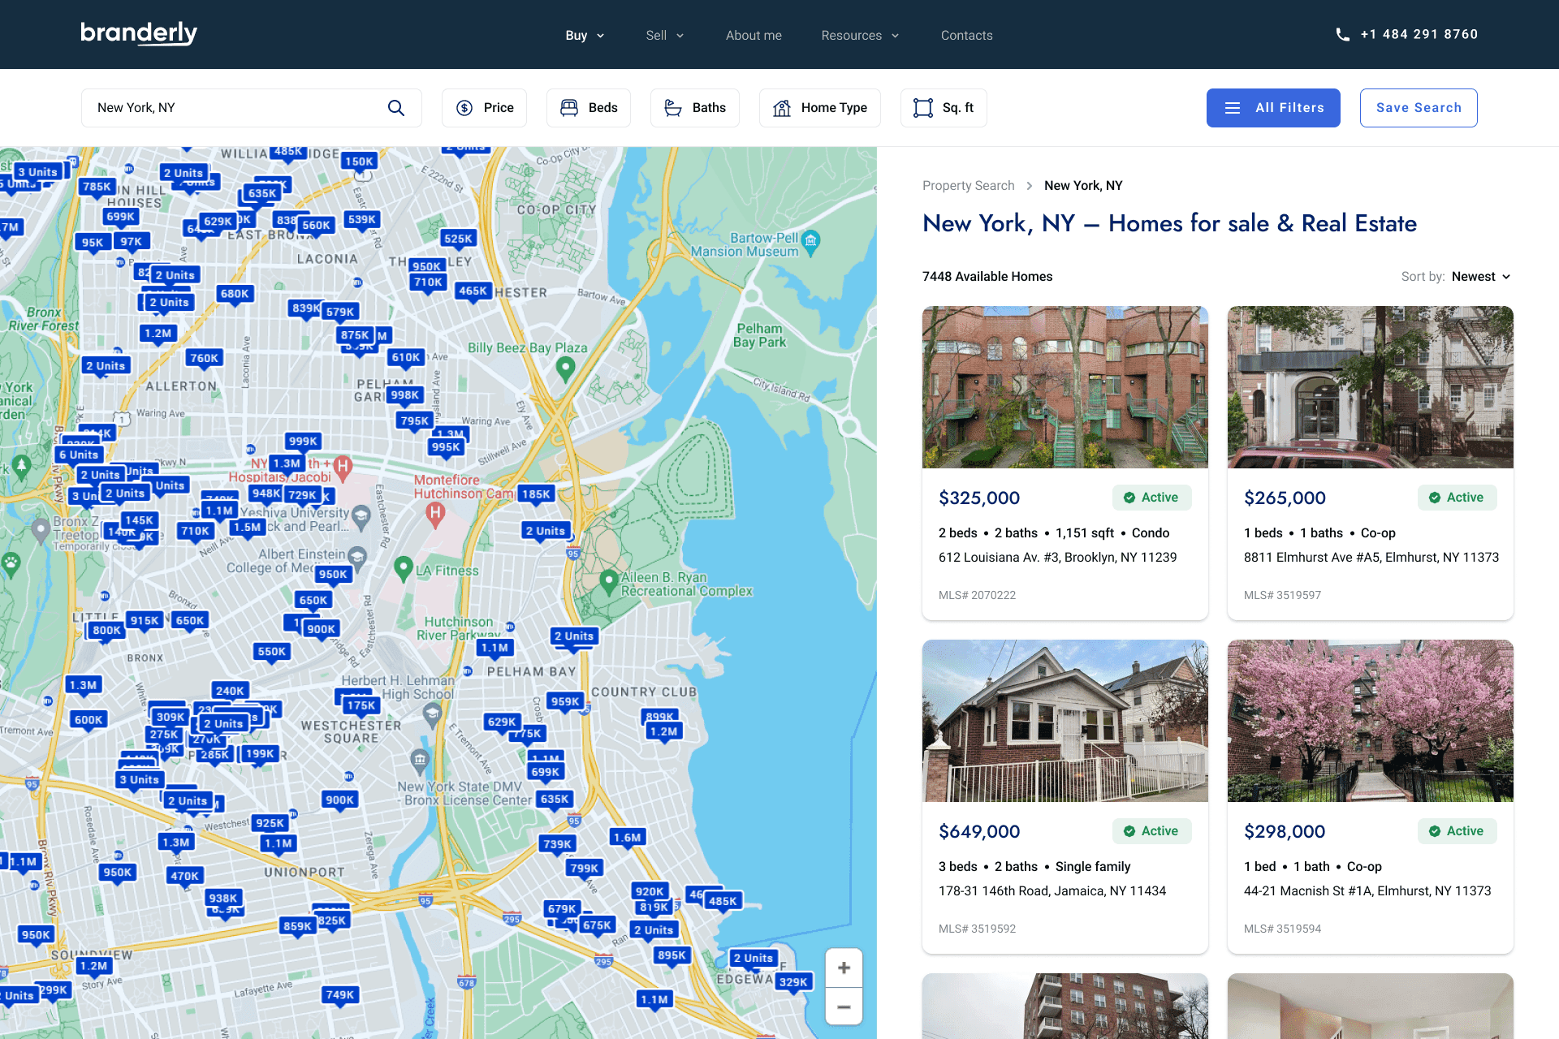1559x1039 pixels.
Task: Click the Save Search button
Action: [x=1419, y=108]
